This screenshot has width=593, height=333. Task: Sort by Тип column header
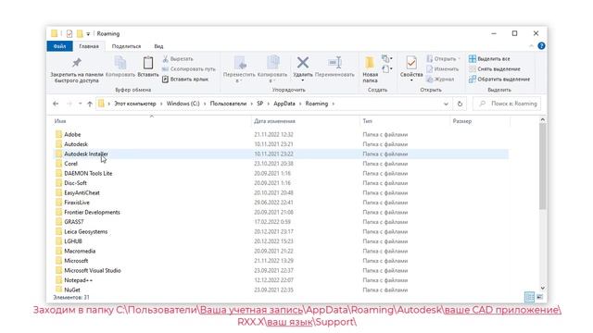367,121
